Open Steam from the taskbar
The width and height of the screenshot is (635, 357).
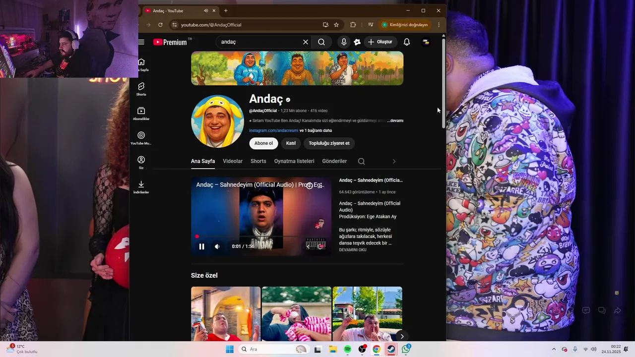tap(391, 349)
